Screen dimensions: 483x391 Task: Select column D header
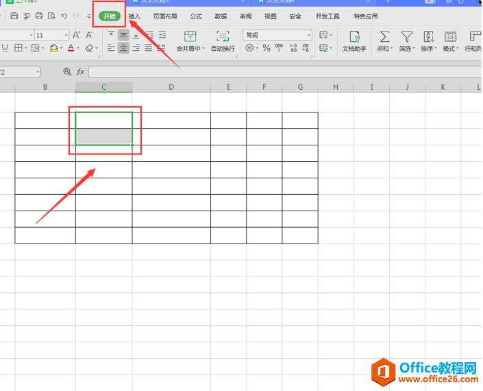171,87
